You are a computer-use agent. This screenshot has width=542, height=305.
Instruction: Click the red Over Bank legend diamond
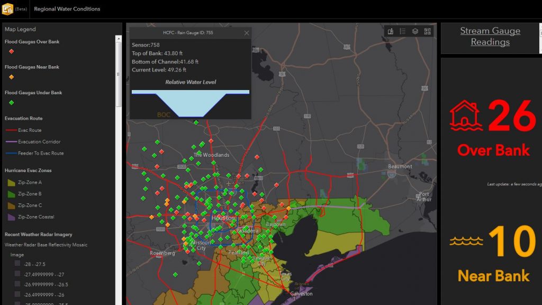(11, 51)
